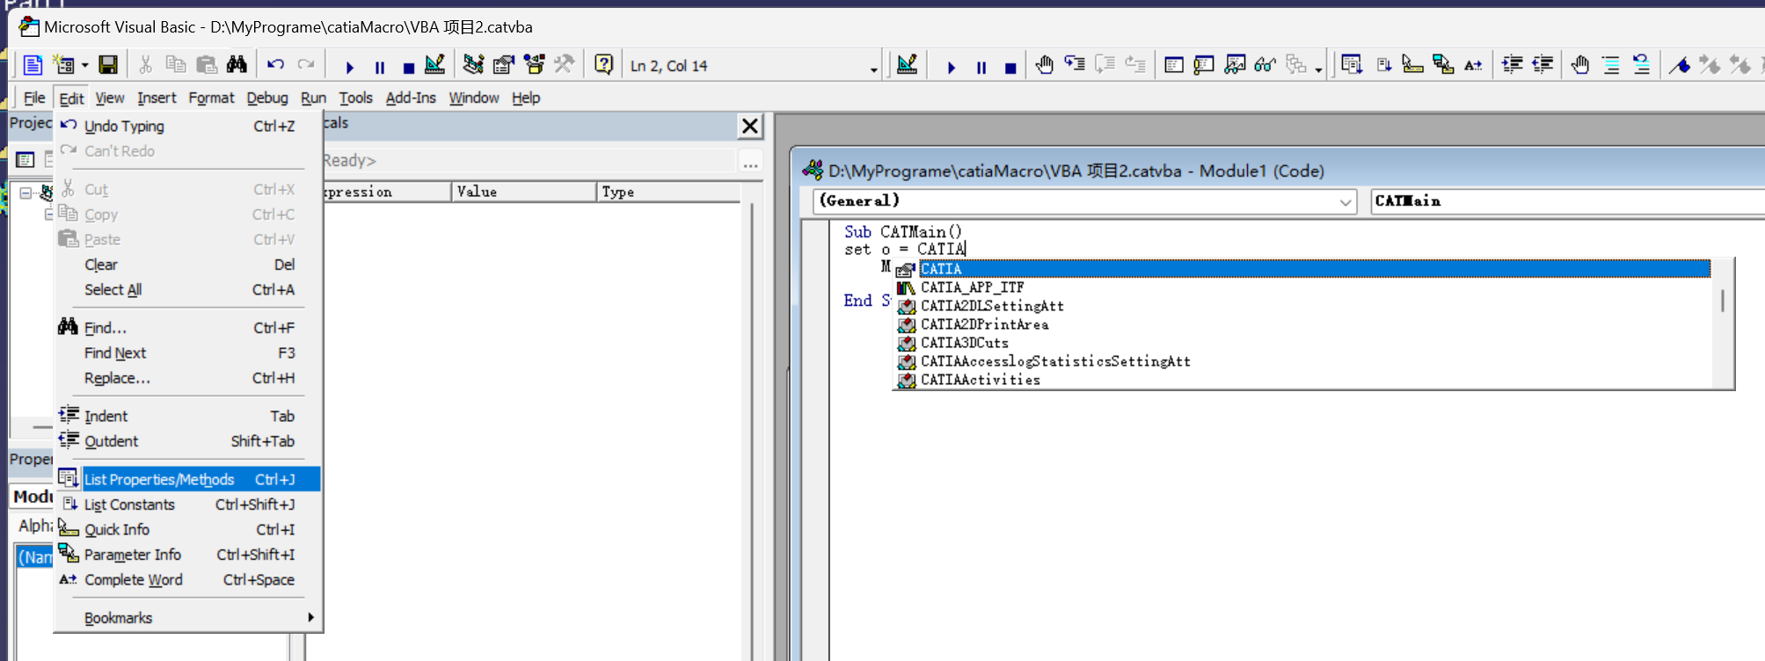Click the Insert UserForm toolbar icon
Viewport: 1765px width, 661px height.
[x=64, y=65]
